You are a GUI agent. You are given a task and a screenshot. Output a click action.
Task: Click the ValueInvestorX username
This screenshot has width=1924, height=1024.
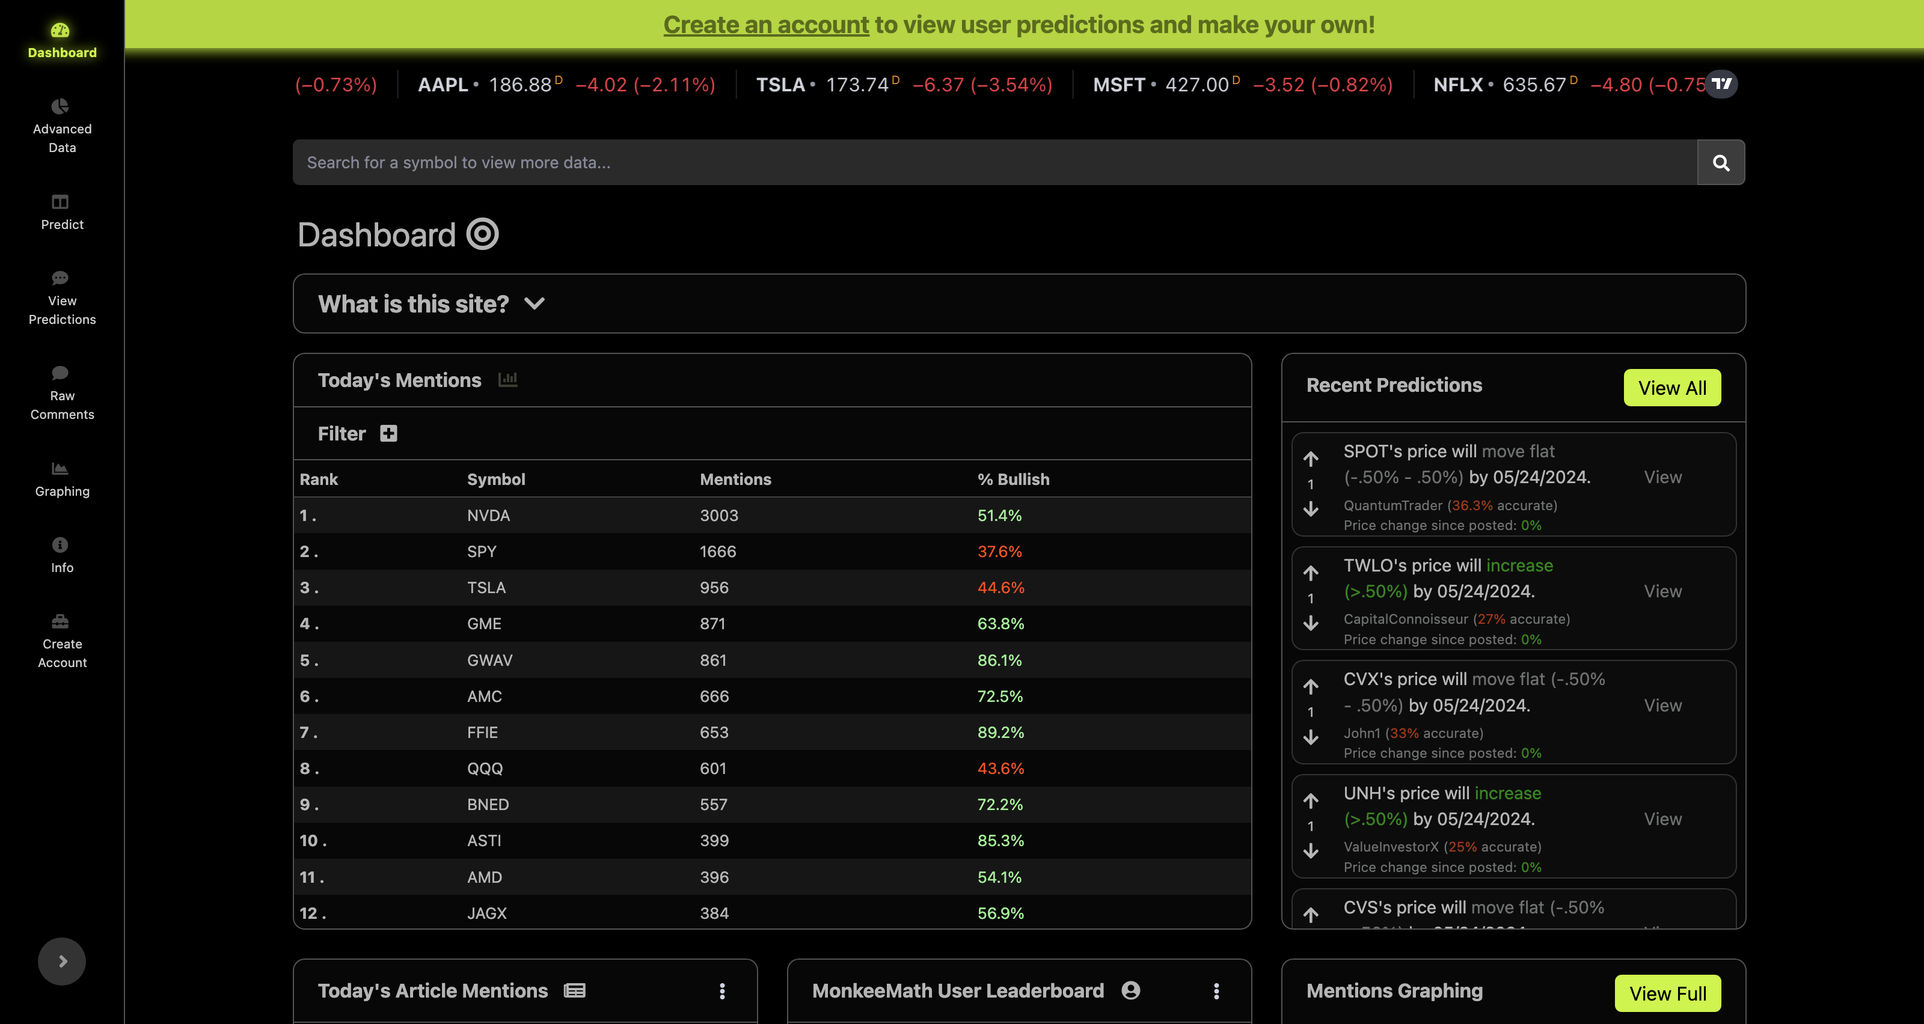[x=1391, y=846]
